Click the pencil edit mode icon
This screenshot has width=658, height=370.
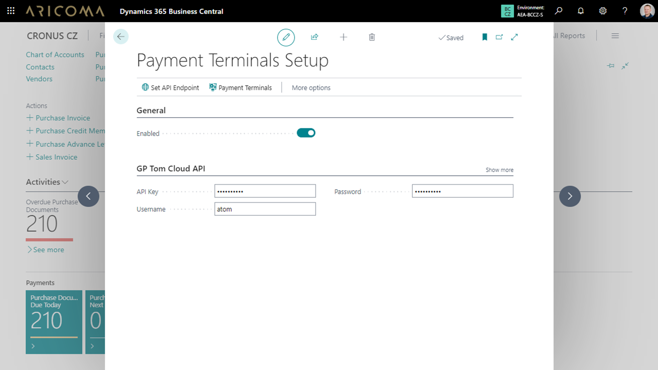tap(286, 37)
